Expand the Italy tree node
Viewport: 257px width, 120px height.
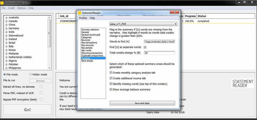coord(6,46)
